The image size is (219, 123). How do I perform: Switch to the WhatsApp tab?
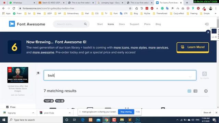pyautogui.click(x=22, y=3)
